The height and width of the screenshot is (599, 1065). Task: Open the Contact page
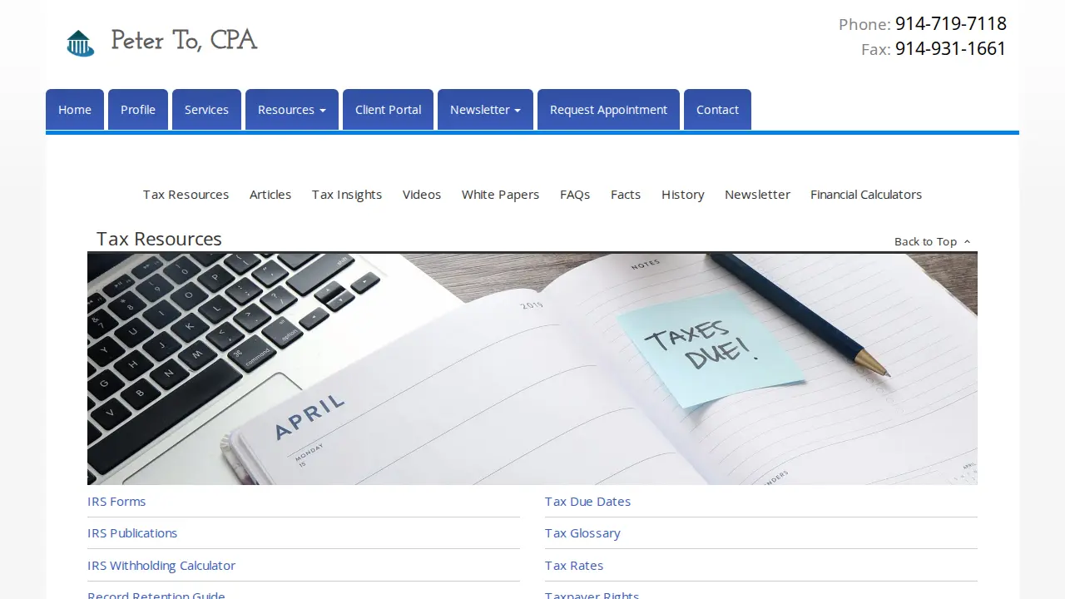717,110
